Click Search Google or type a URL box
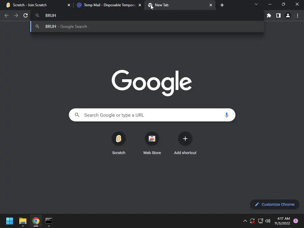Image resolution: width=304 pixels, height=228 pixels. (x=152, y=115)
